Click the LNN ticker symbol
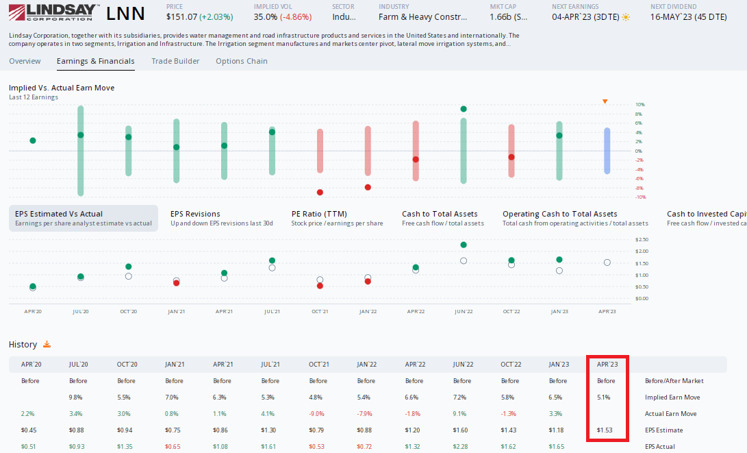 (x=125, y=12)
